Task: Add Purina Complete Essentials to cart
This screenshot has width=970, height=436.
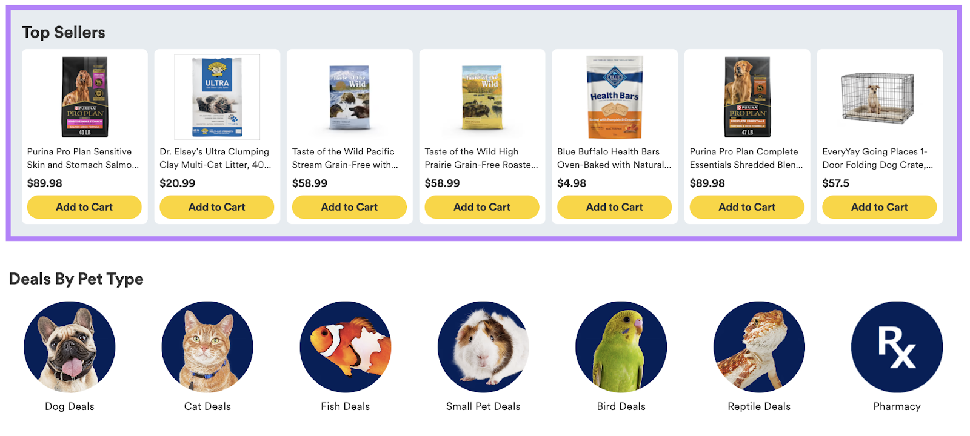Action: click(747, 206)
